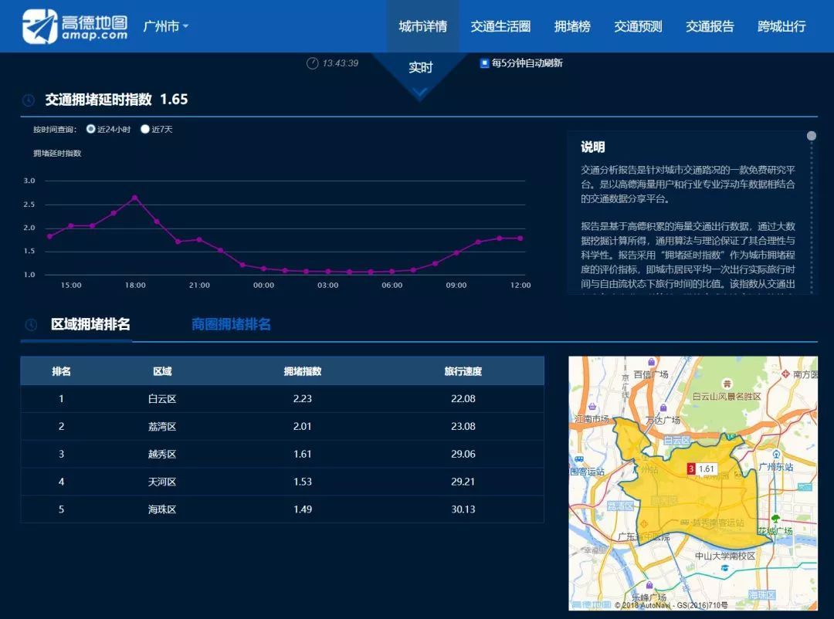Expand the chevron arrow below 实时

(x=420, y=93)
